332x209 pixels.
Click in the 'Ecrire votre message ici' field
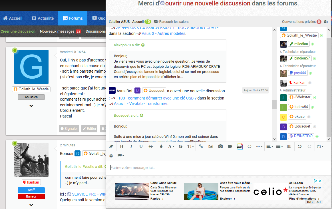click(218, 168)
